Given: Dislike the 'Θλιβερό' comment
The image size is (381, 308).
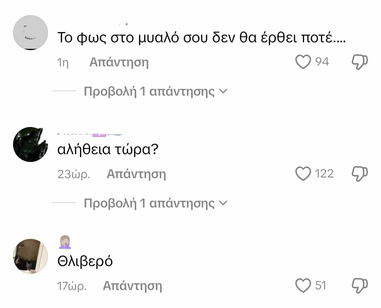Looking at the screenshot, I should [360, 285].
